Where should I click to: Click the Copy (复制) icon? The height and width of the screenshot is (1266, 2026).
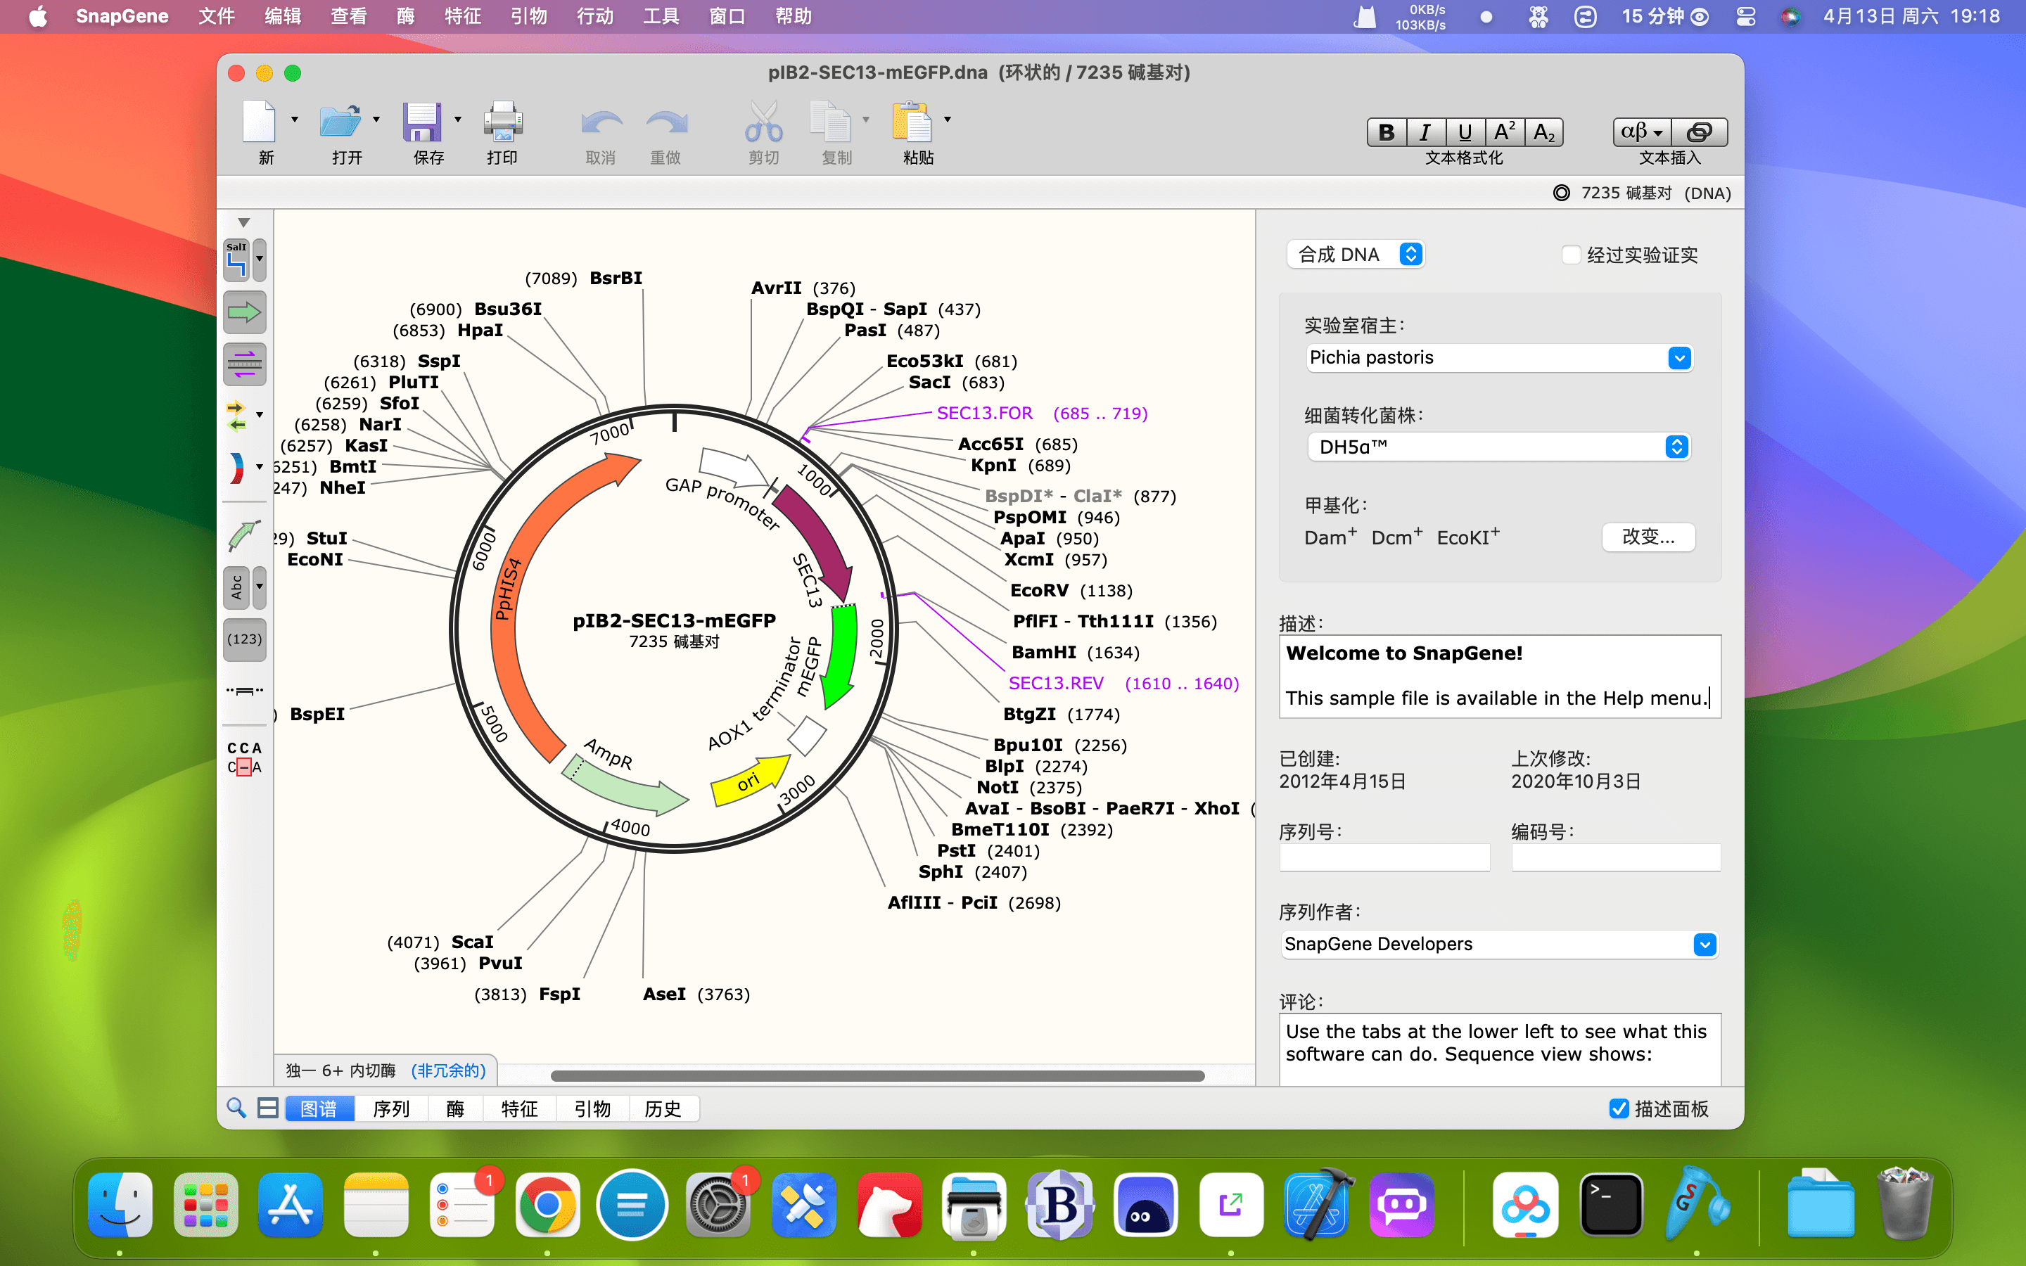tap(829, 122)
